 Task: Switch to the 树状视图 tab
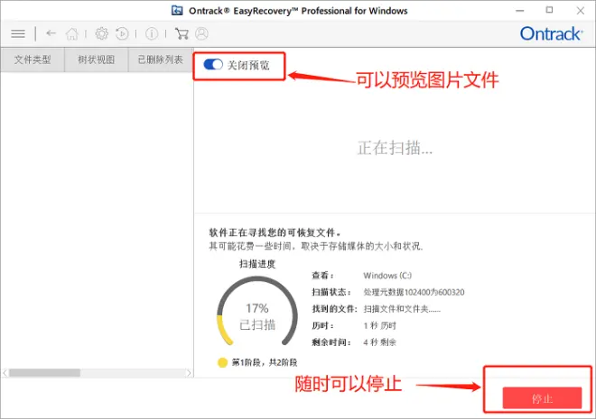tap(96, 59)
